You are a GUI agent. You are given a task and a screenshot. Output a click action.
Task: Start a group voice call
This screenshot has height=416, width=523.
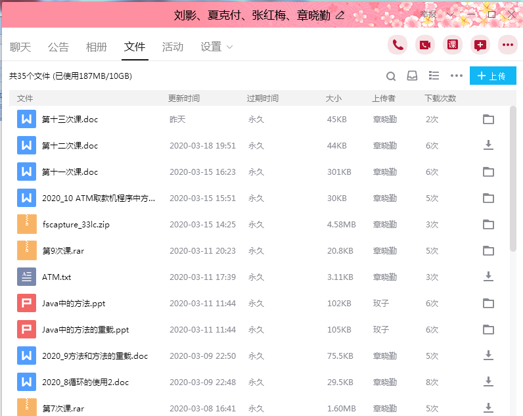[398, 45]
